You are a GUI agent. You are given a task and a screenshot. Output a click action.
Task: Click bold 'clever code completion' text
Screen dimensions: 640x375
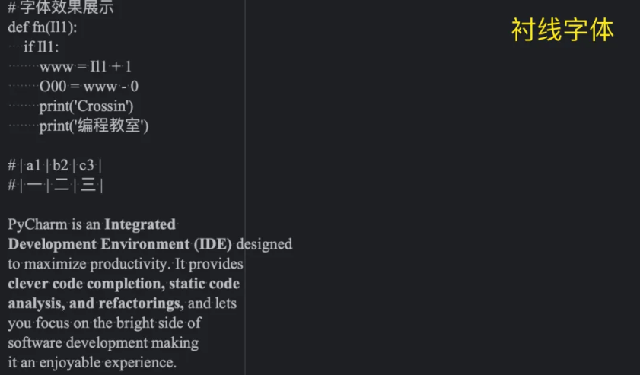point(86,284)
